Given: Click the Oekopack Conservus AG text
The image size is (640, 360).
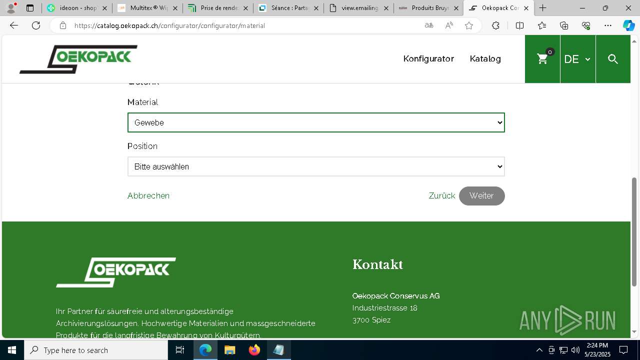Looking at the screenshot, I should pos(396,296).
